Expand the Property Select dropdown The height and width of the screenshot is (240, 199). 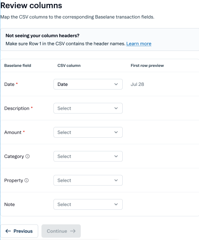[x=88, y=180]
